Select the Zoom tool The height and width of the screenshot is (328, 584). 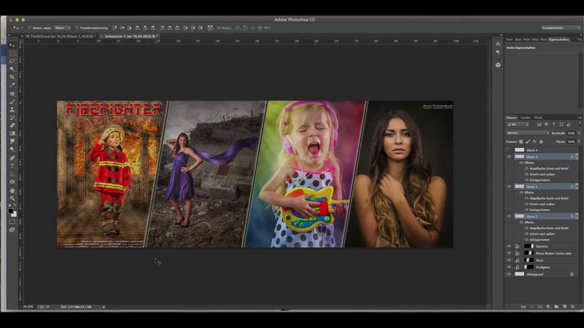coord(12,198)
